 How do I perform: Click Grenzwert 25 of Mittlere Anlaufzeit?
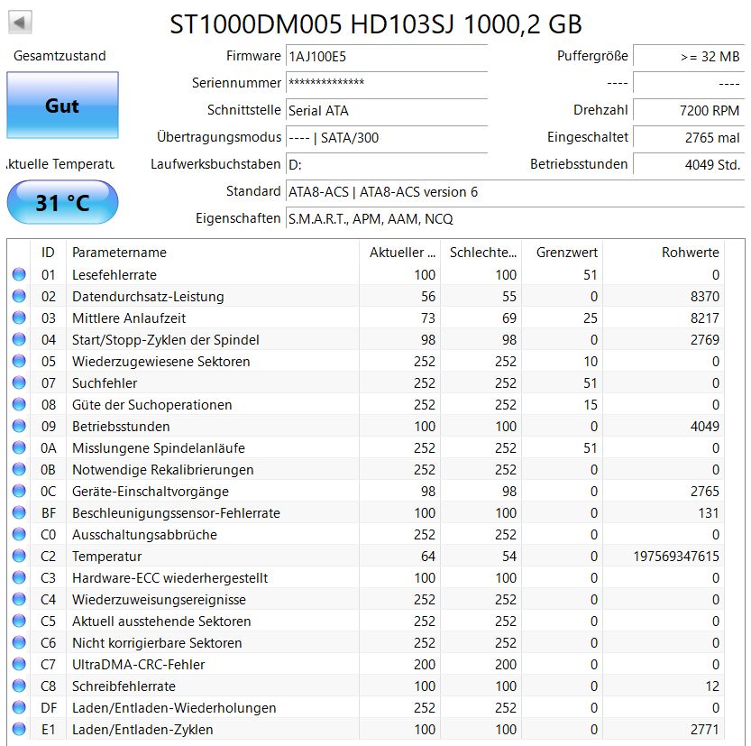pyautogui.click(x=590, y=318)
